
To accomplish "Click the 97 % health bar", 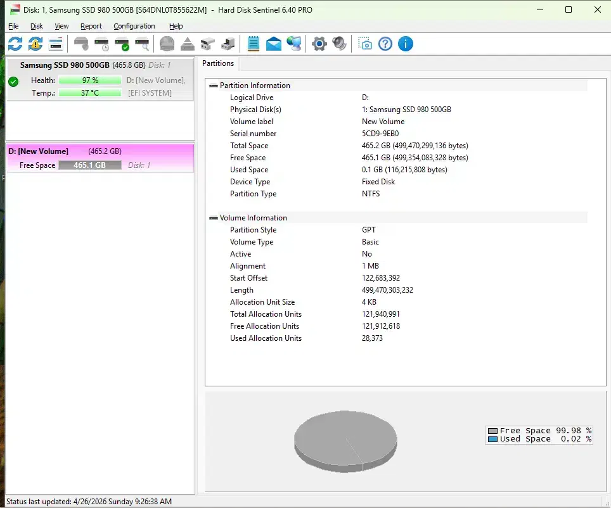I will pos(90,80).
